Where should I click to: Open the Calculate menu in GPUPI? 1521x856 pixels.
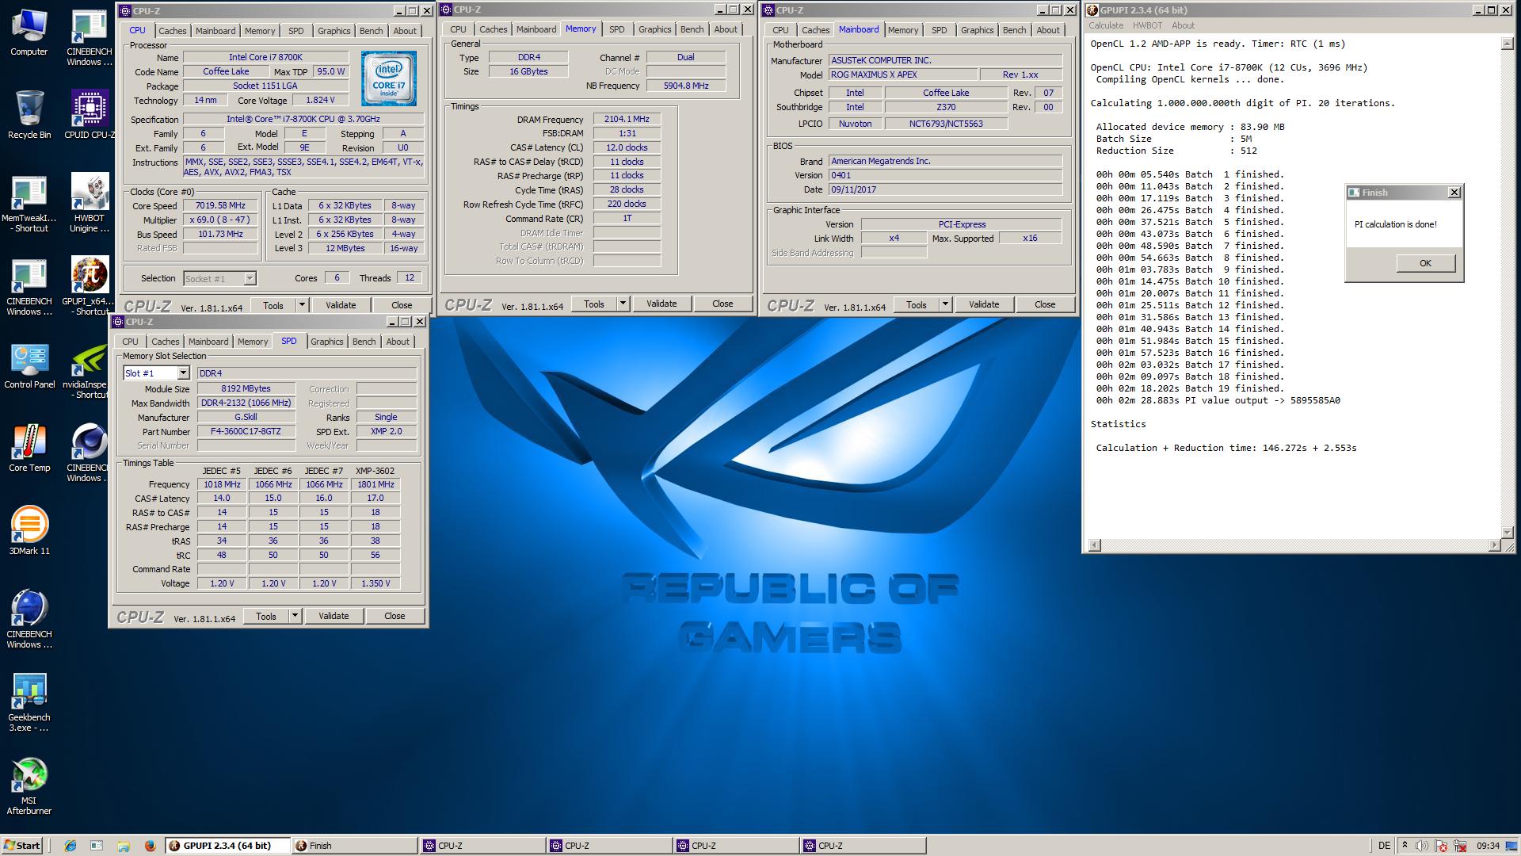(x=1106, y=25)
